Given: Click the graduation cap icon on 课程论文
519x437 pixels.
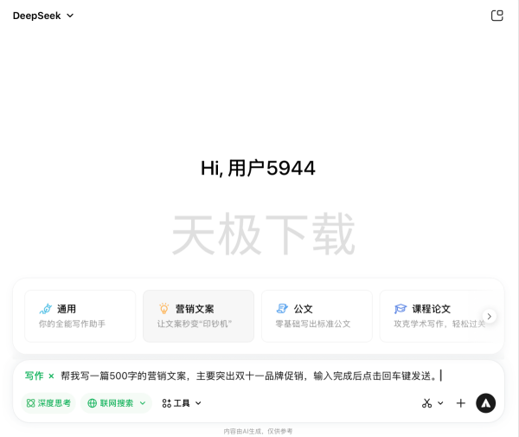Looking at the screenshot, I should (400, 309).
